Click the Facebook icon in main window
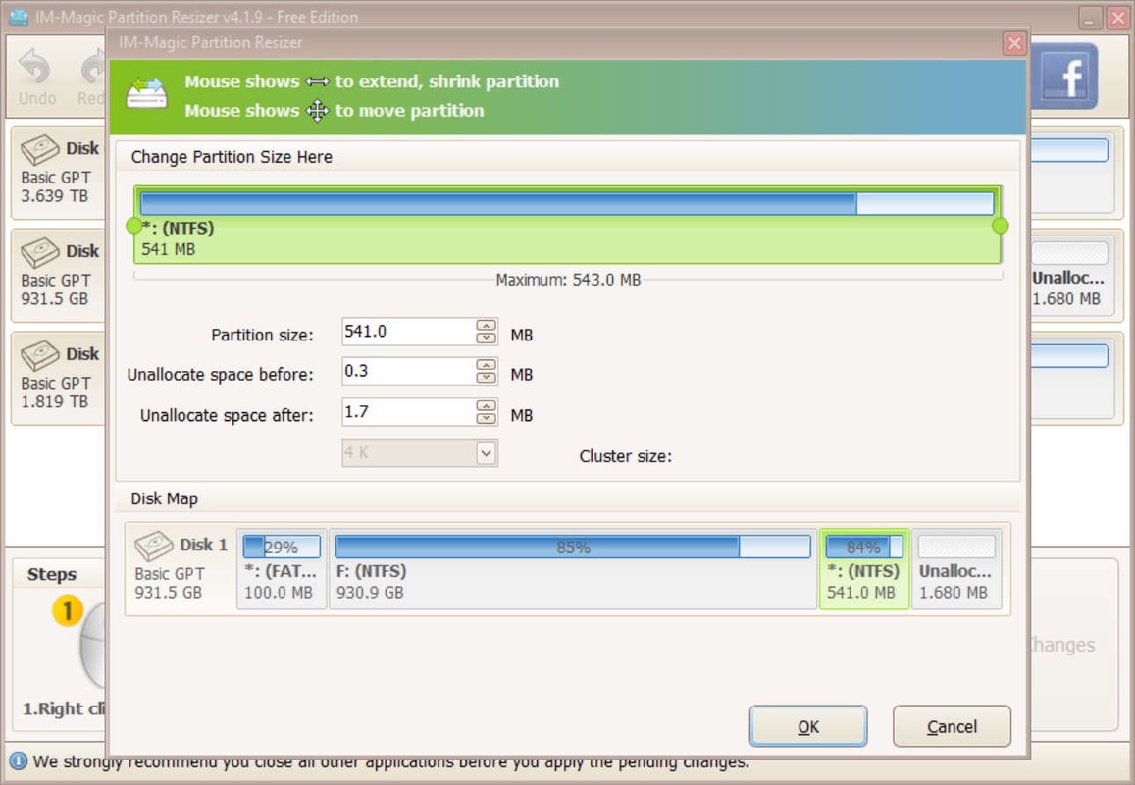Screen dimensions: 1135x785 point(1064,76)
